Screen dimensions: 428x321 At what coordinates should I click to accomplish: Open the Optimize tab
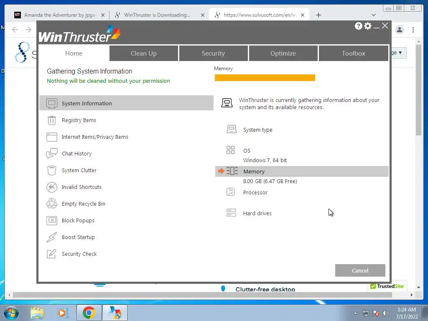(283, 53)
